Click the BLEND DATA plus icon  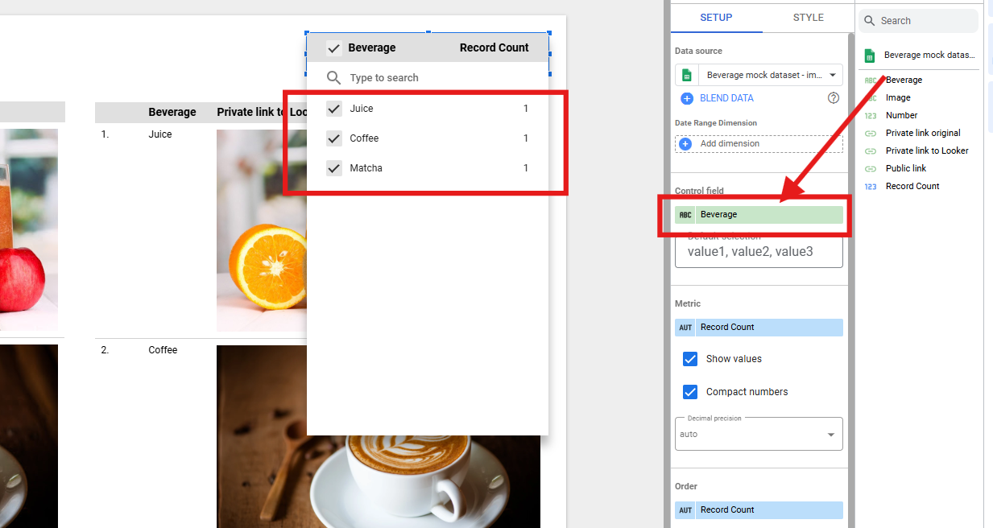[x=686, y=98]
